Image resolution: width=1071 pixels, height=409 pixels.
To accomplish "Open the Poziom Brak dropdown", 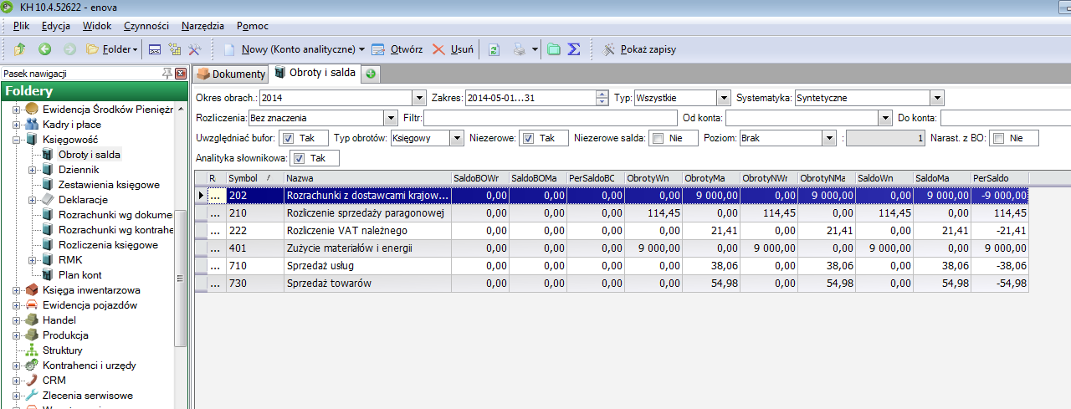I will (x=829, y=138).
